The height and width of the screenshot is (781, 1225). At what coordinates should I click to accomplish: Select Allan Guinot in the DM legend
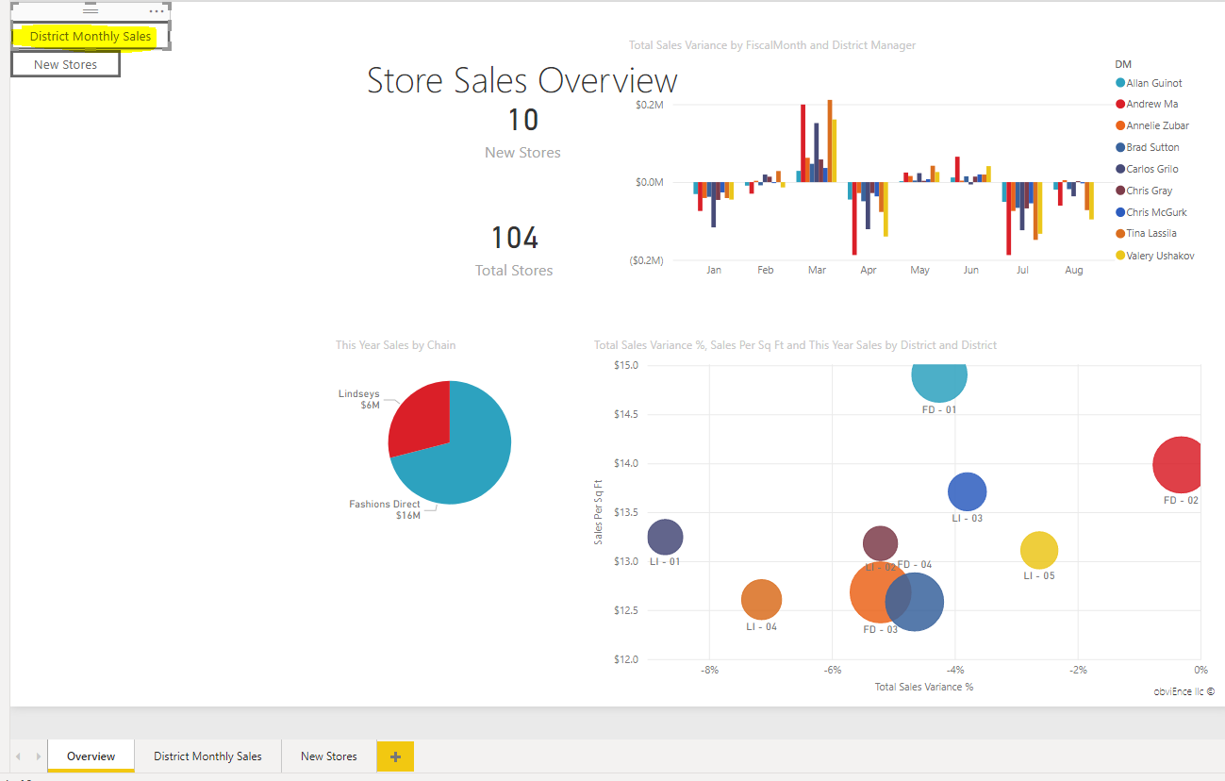[1148, 83]
